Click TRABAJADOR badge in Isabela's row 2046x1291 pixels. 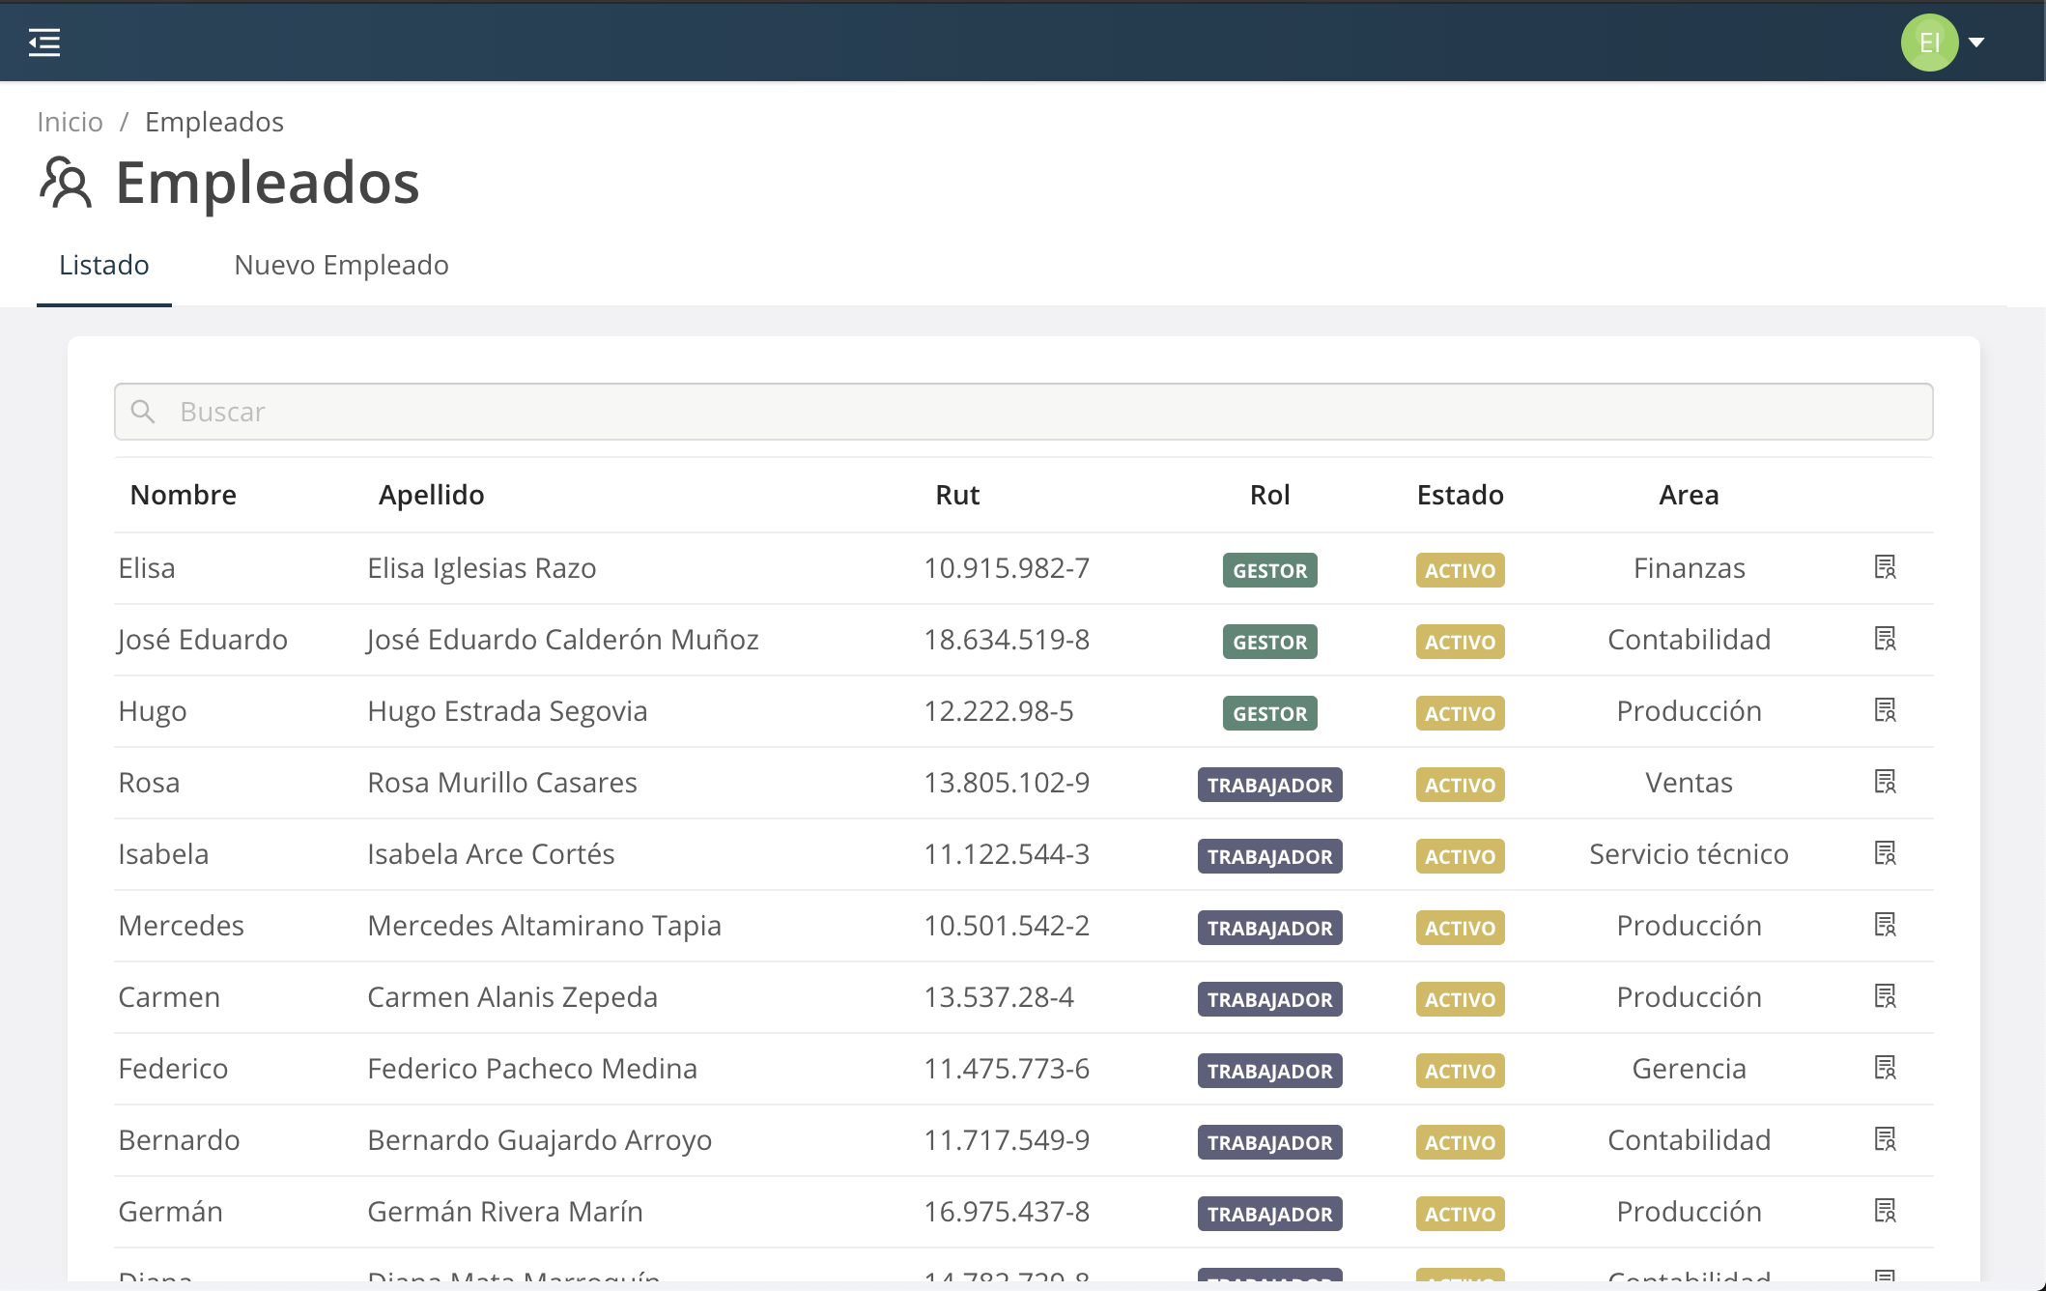[x=1269, y=856]
